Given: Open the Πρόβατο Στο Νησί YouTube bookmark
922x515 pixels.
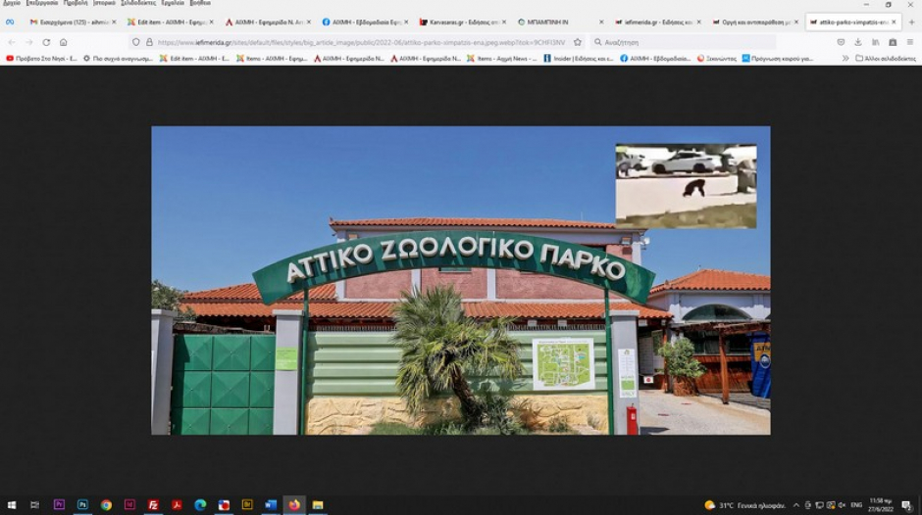Looking at the screenshot, I should [x=42, y=58].
